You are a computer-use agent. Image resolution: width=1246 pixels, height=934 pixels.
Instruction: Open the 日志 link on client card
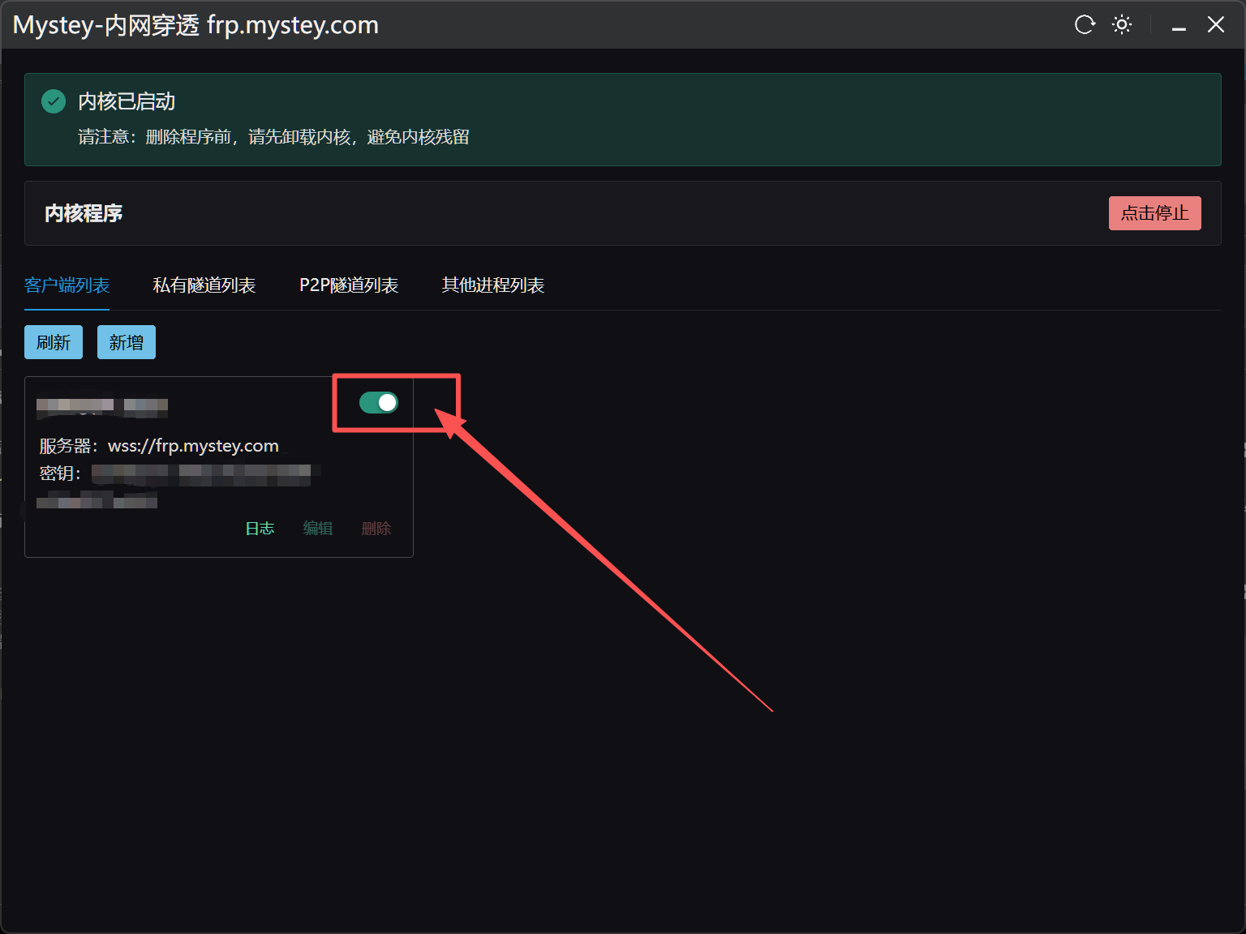260,529
